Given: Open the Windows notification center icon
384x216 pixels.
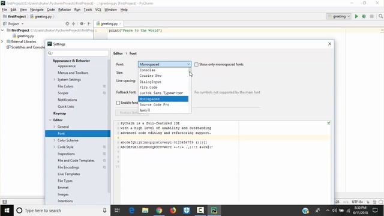Looking at the screenshot, I should [x=375, y=211].
